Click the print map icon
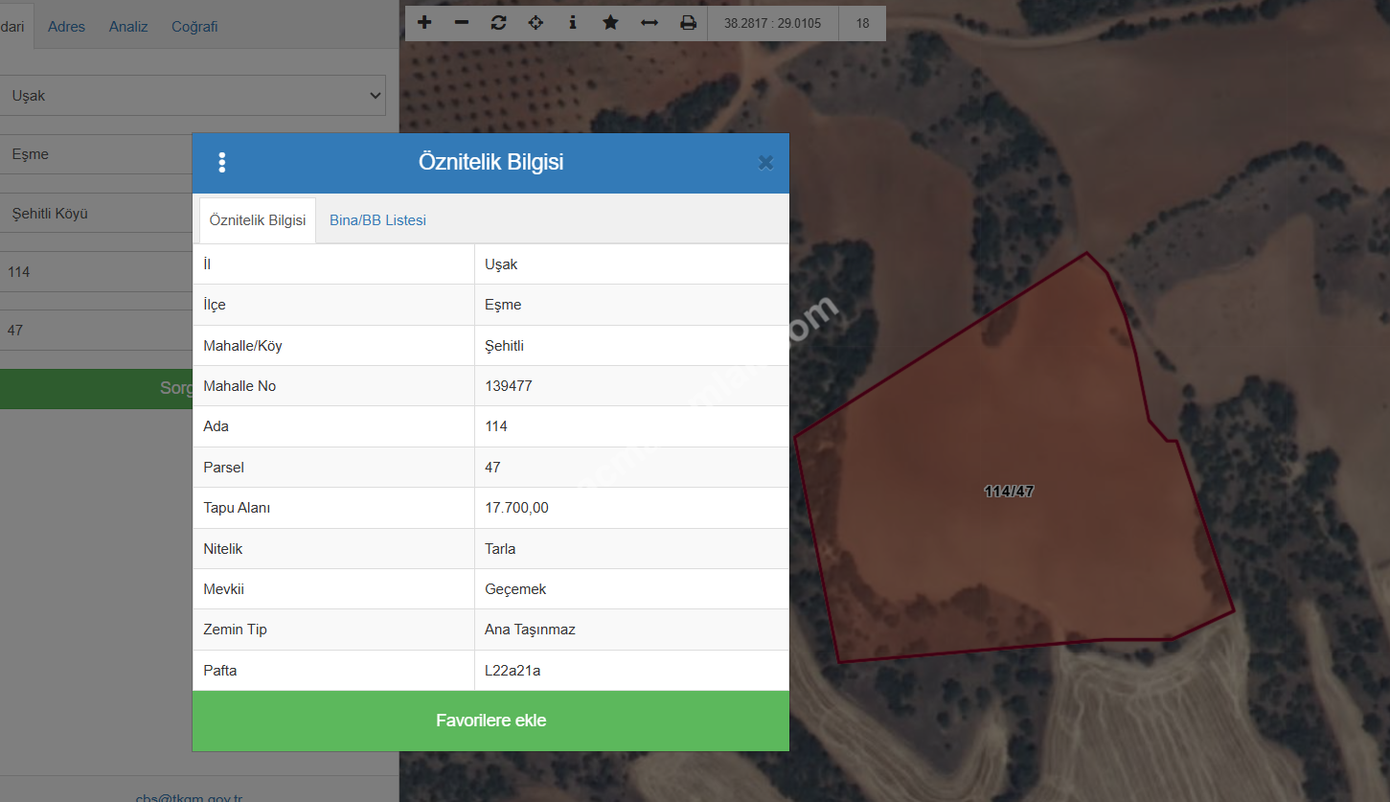This screenshot has height=802, width=1390. point(688,23)
